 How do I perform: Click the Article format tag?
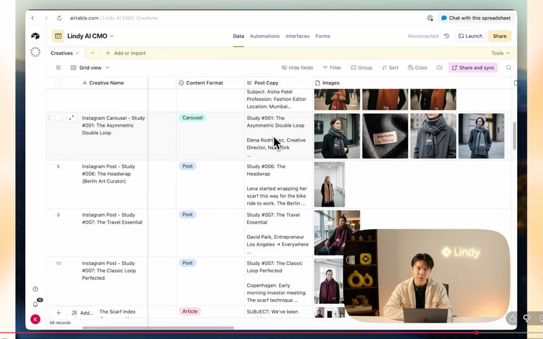click(x=190, y=311)
